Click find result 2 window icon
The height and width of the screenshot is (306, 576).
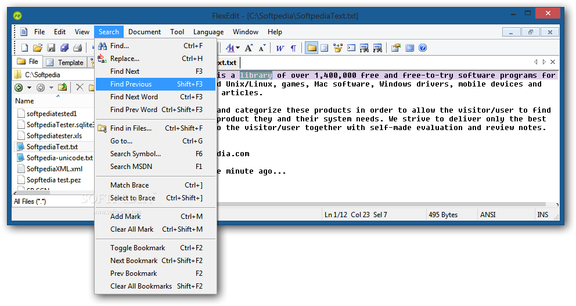(377, 48)
